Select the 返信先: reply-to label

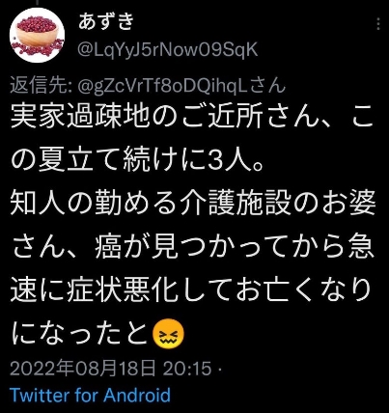[x=42, y=86]
